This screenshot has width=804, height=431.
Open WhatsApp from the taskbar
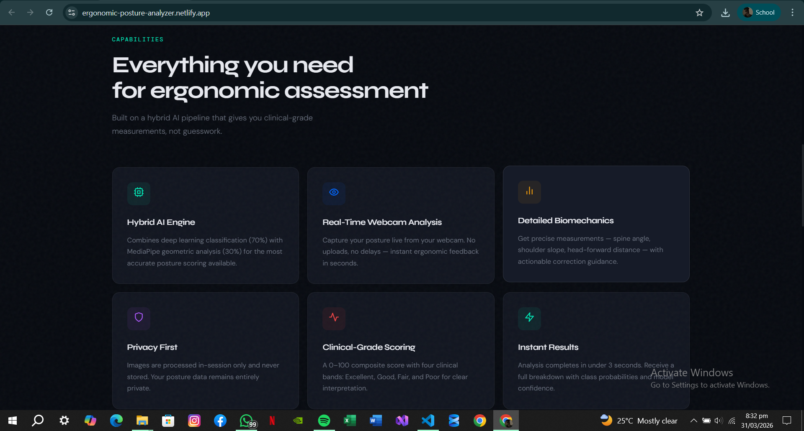point(246,421)
